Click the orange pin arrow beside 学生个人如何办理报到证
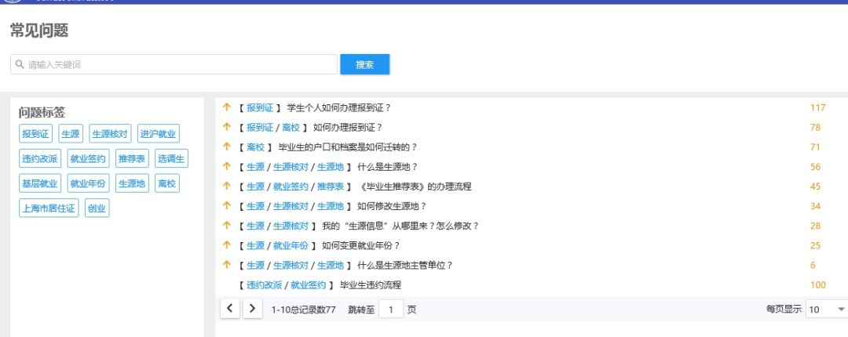 pos(227,107)
